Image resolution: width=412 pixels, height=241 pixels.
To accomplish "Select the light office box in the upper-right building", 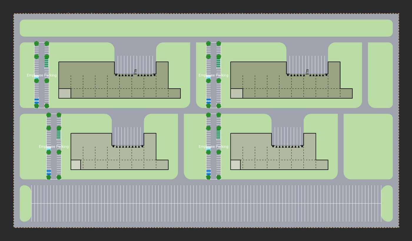I will coord(237,93).
